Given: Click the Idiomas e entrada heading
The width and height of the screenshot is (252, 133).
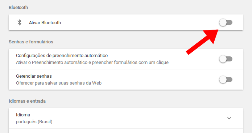Looking at the screenshot, I should [27, 101].
